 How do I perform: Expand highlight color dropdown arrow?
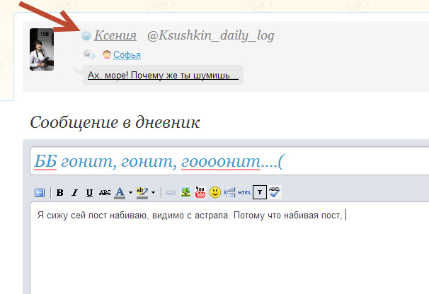point(153,192)
